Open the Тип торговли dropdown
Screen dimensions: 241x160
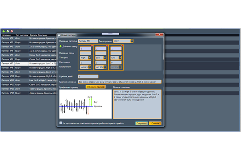(132, 41)
